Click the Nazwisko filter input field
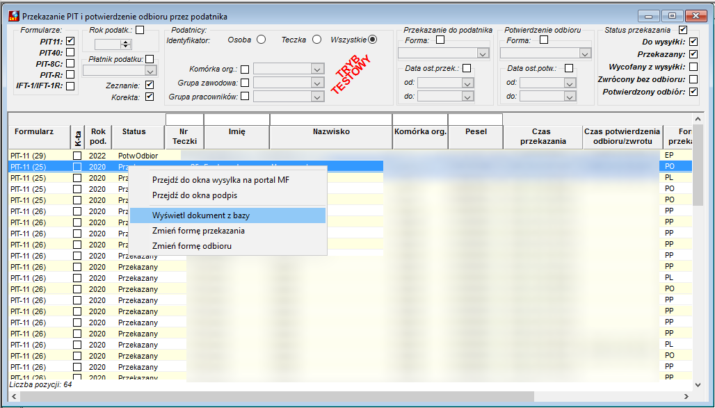 pos(331,120)
